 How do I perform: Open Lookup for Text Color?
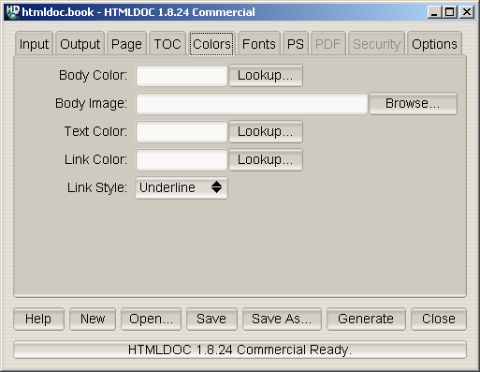(x=266, y=131)
